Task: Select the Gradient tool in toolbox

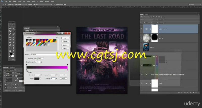Action: point(14,40)
